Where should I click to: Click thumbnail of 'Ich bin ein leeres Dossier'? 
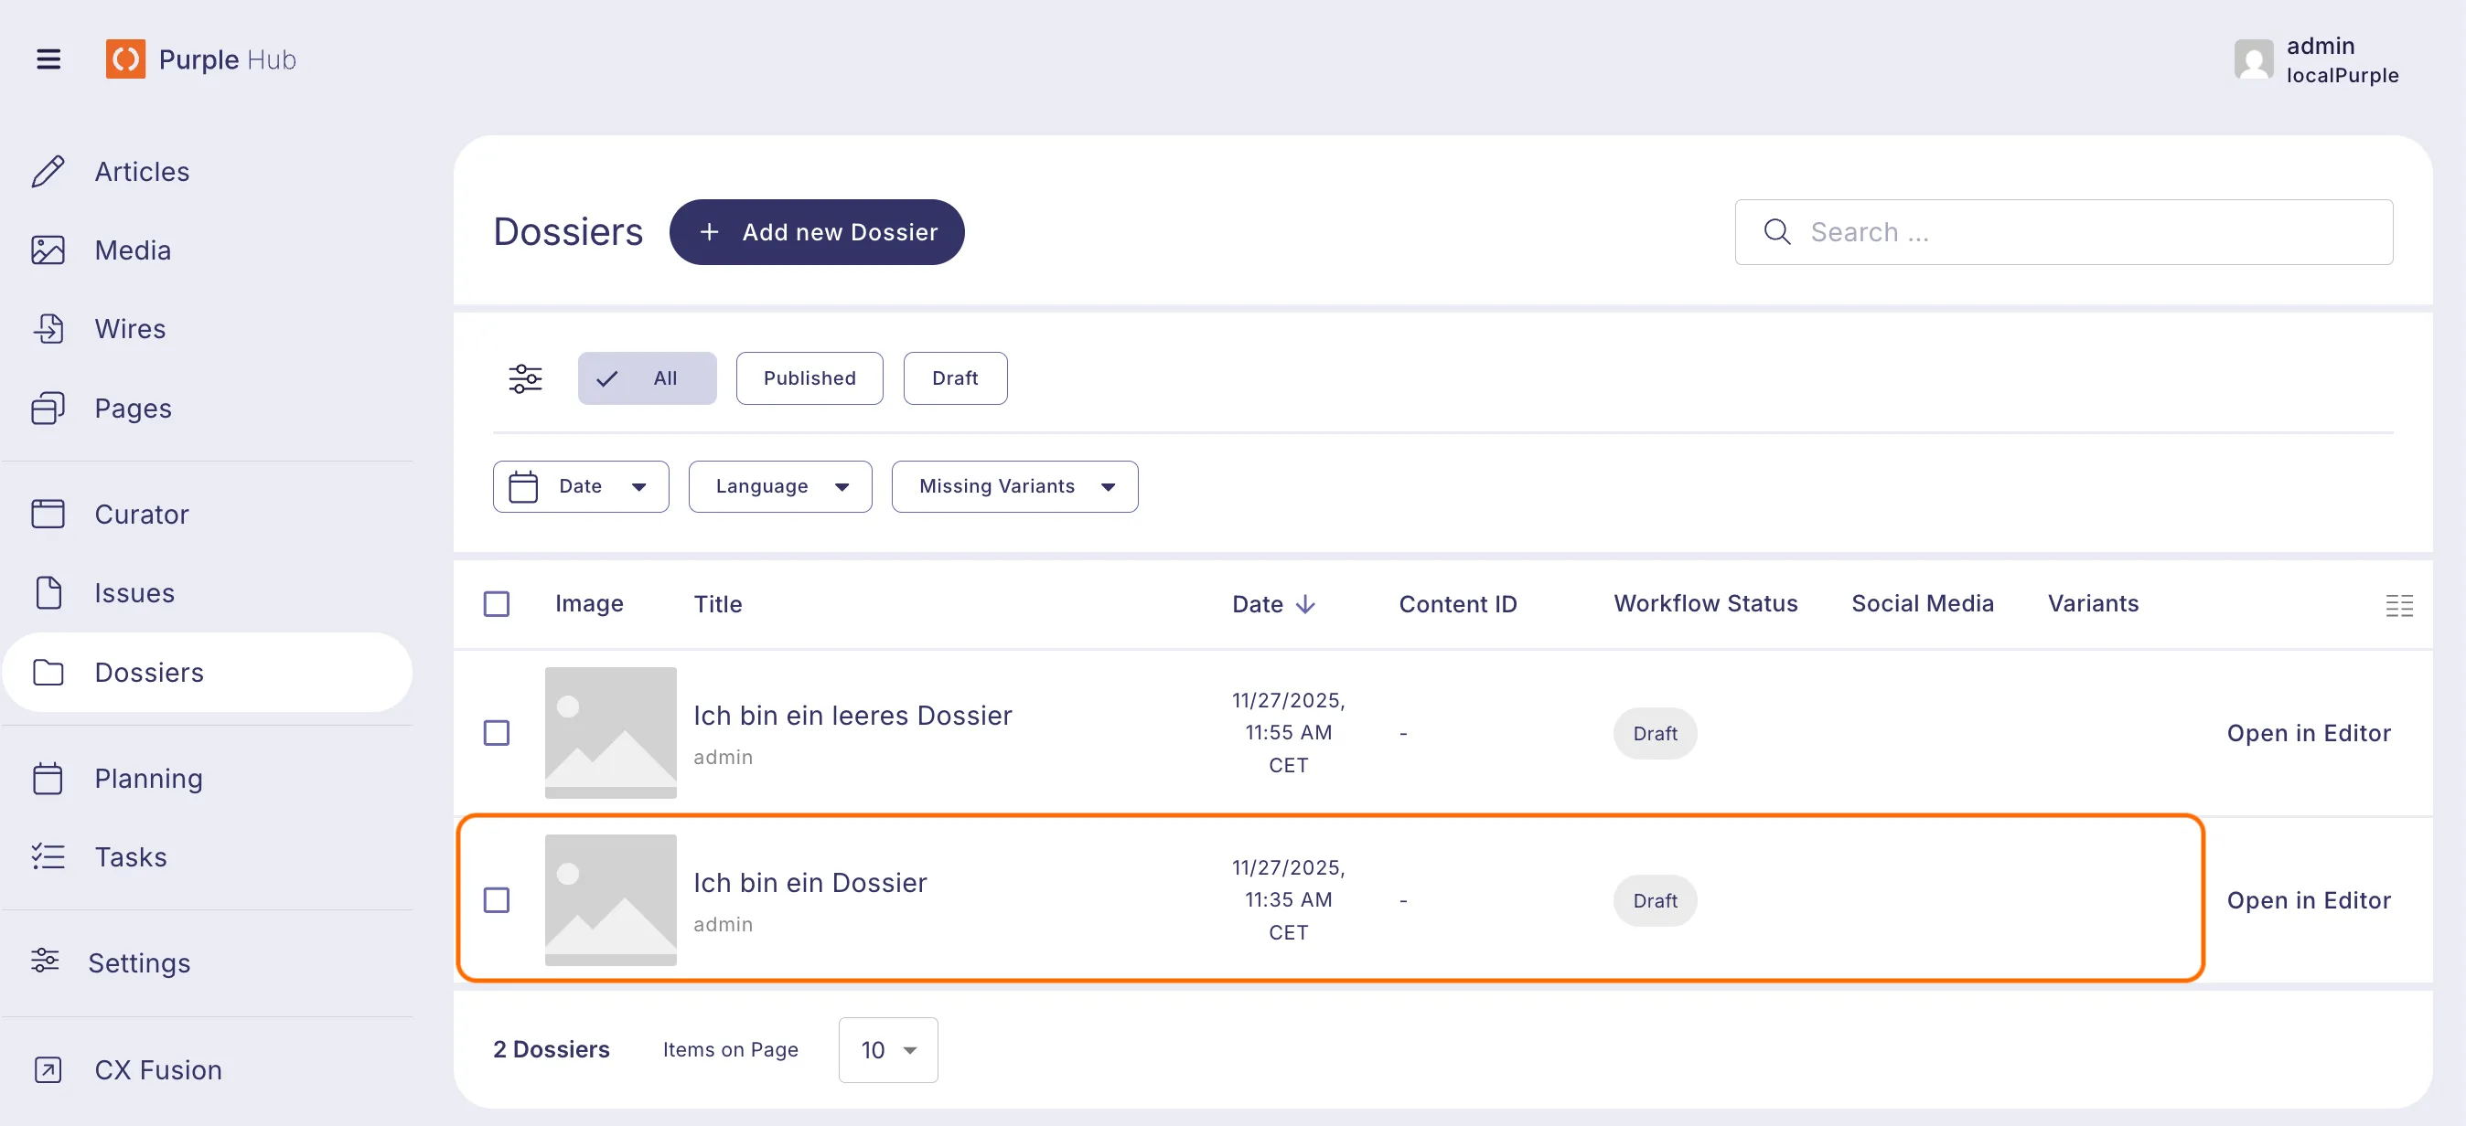611,733
